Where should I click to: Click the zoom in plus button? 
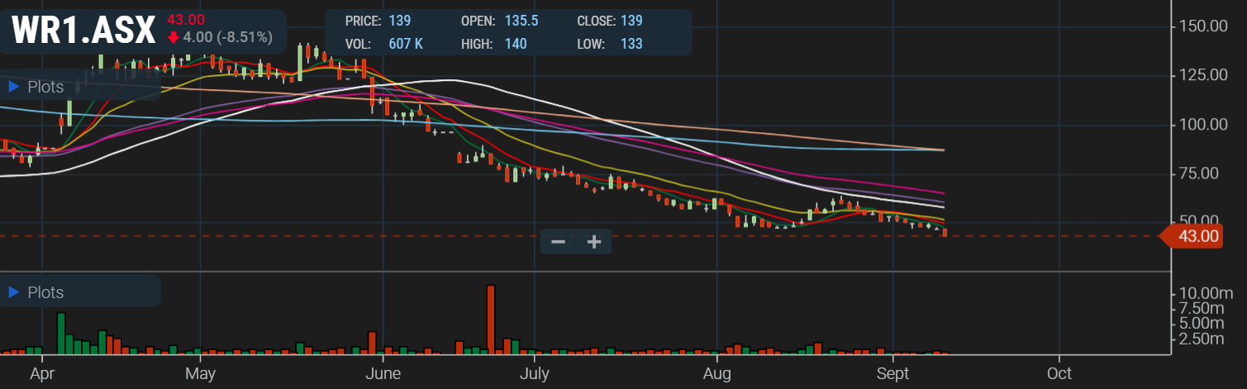coord(594,242)
